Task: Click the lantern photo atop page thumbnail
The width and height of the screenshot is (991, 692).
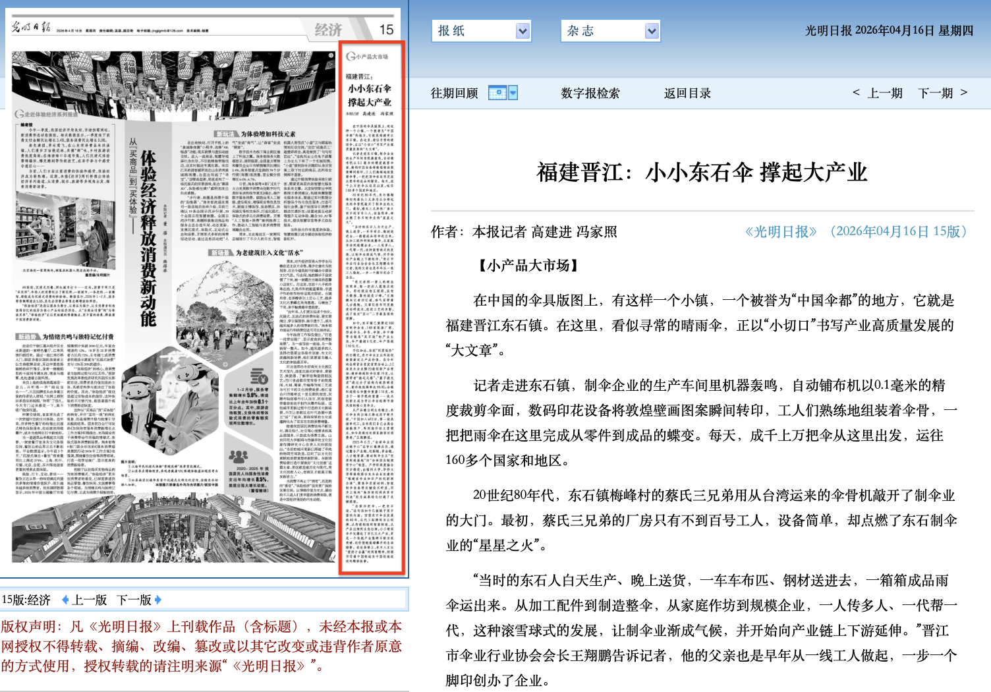Action: (174, 84)
